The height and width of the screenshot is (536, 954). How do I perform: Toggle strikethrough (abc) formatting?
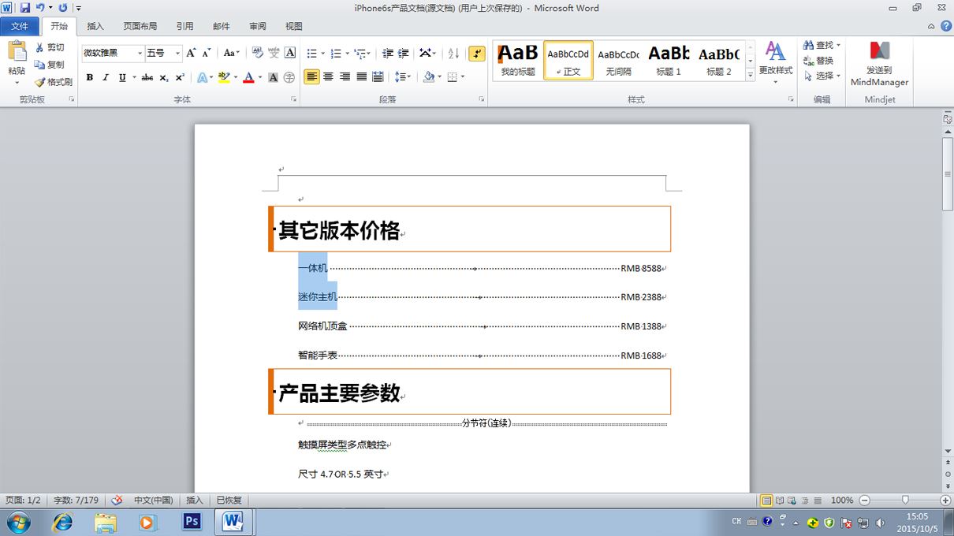(x=147, y=77)
